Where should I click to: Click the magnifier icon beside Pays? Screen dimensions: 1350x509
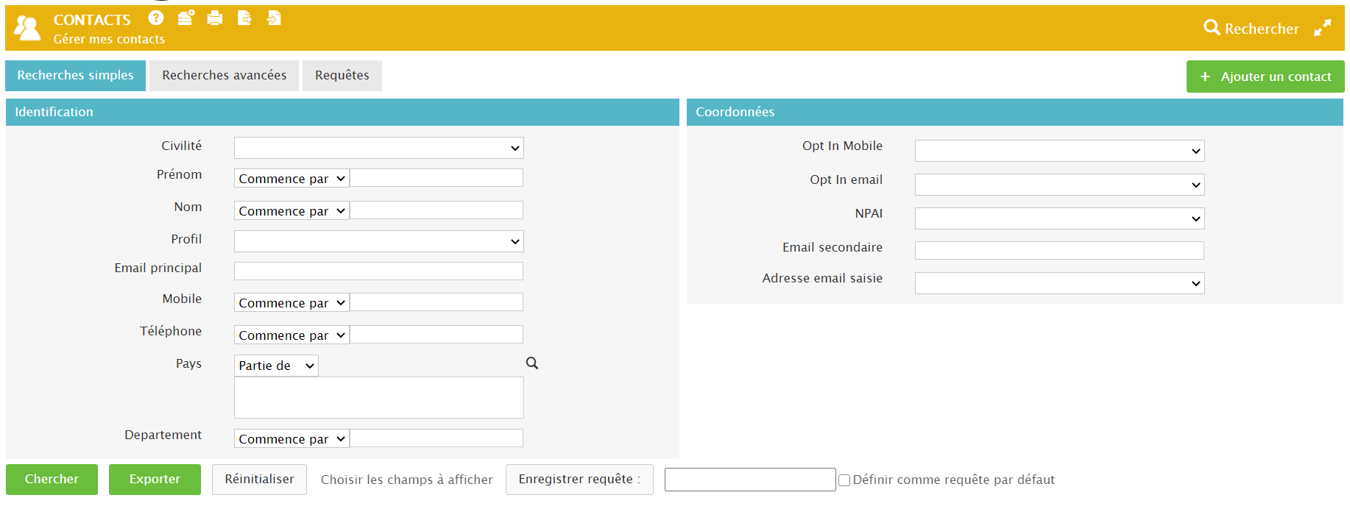coord(532,363)
